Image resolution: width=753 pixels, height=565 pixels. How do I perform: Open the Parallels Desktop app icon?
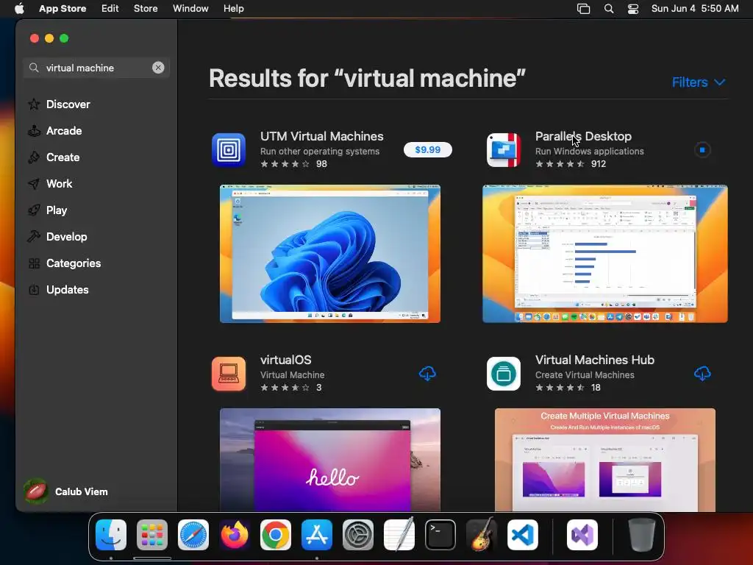point(503,150)
